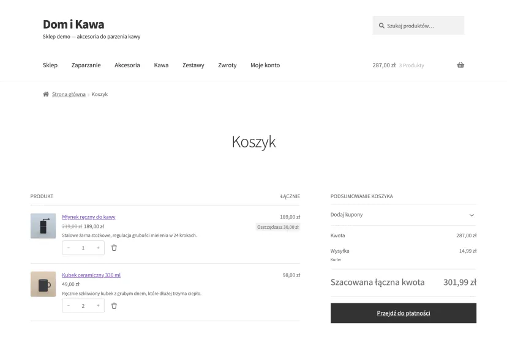Open the Zaparzanie menu item

[x=86, y=65]
